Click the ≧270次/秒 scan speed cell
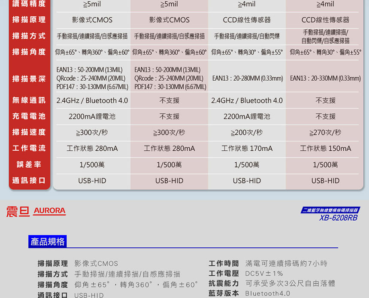The image size is (369, 298). pos(325,132)
